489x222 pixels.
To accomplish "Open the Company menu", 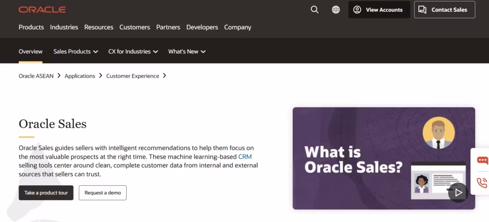I will coord(238,27).
